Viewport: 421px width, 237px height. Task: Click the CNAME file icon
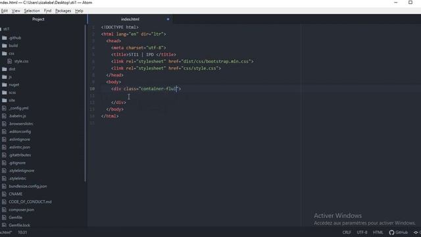(x=4, y=194)
